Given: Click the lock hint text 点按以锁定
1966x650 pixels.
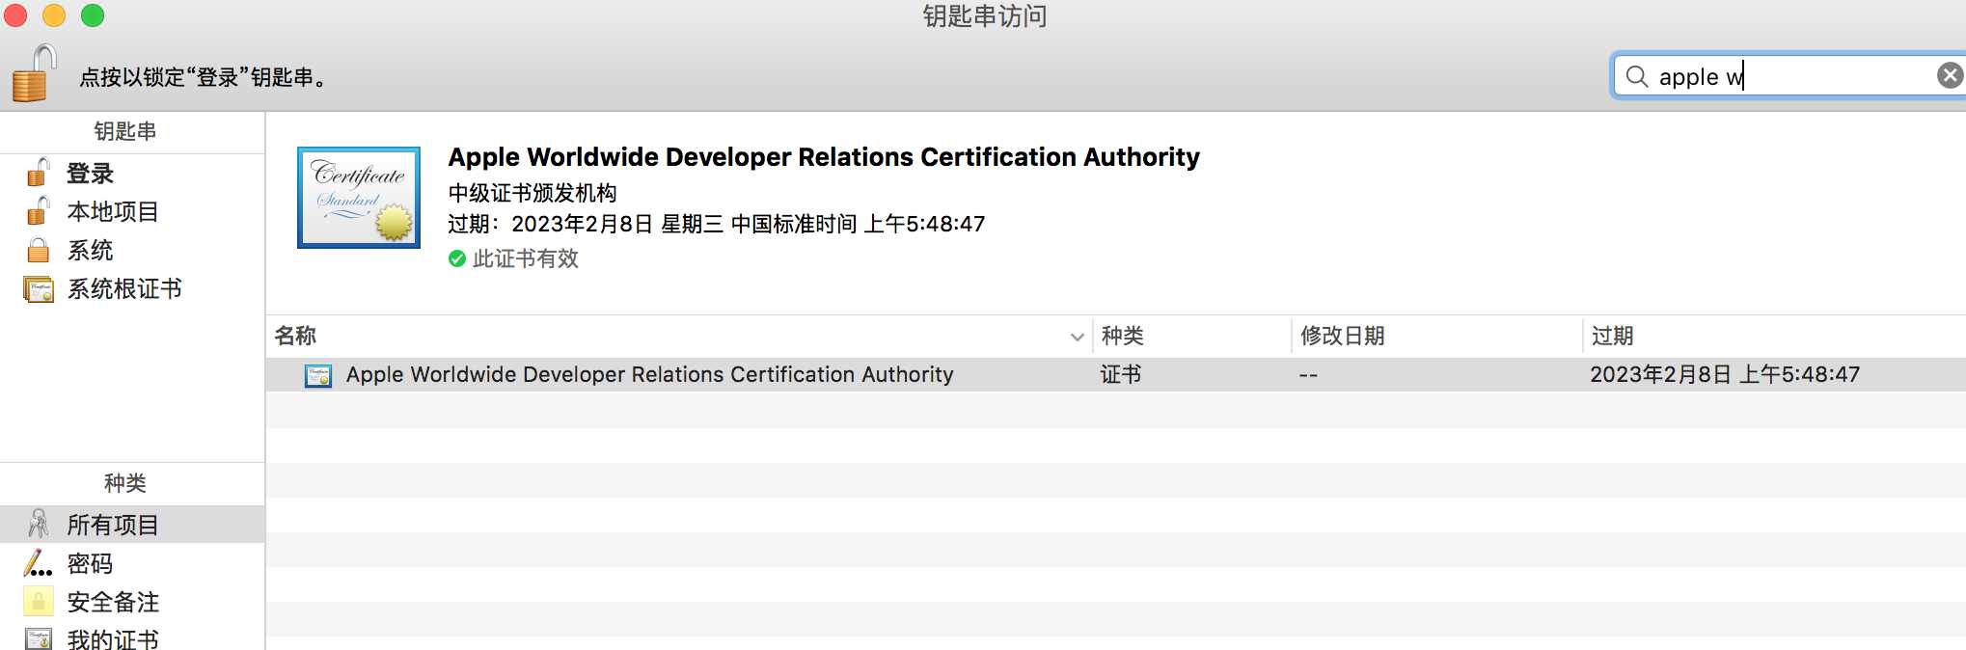Looking at the screenshot, I should pos(205,77).
